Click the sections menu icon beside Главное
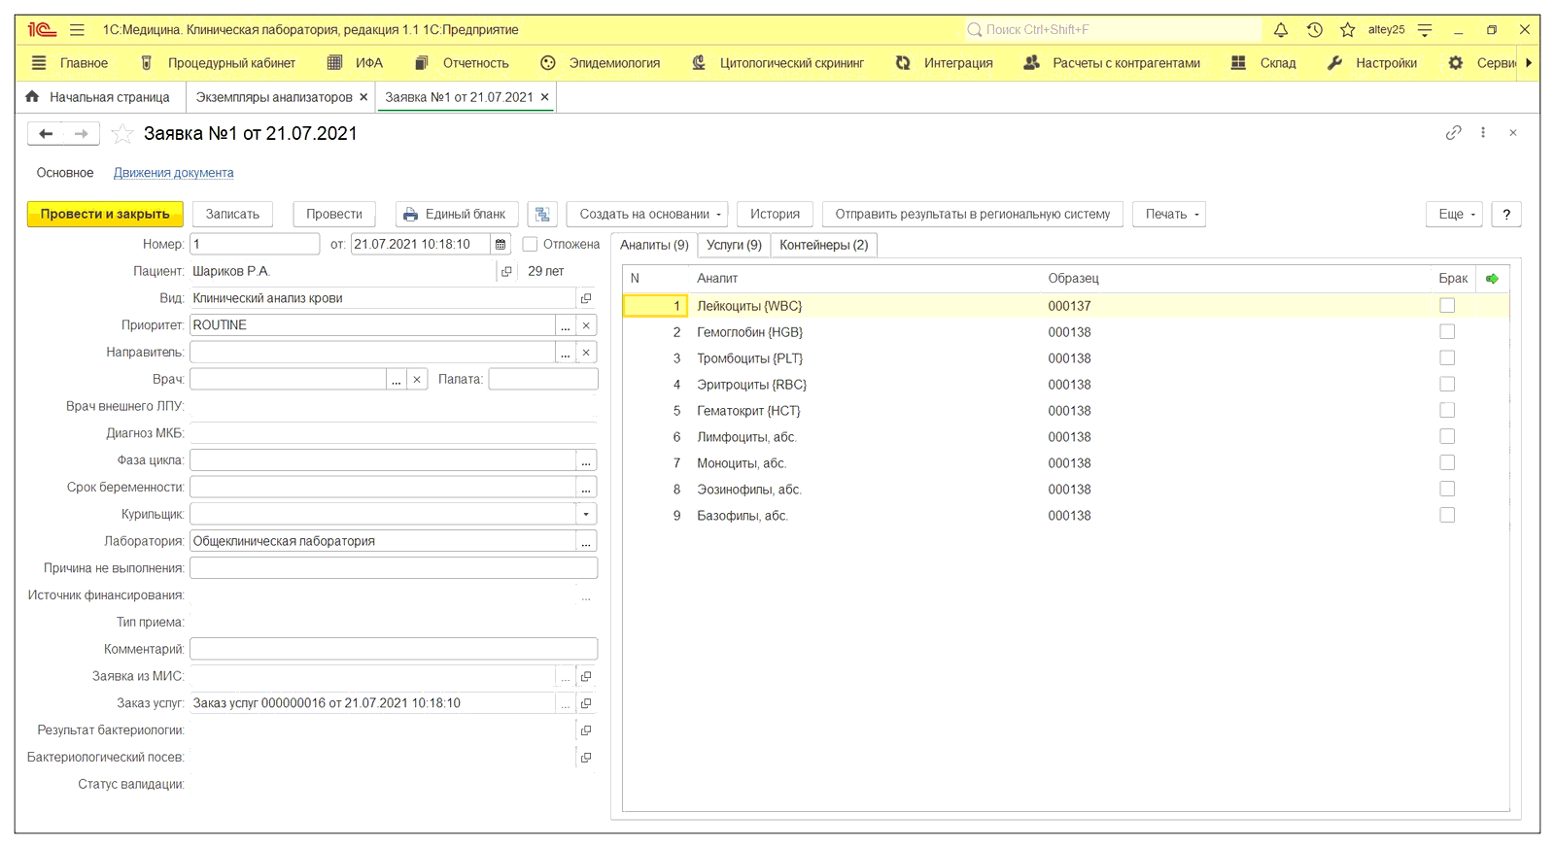The width and height of the screenshot is (1555, 848). click(39, 63)
